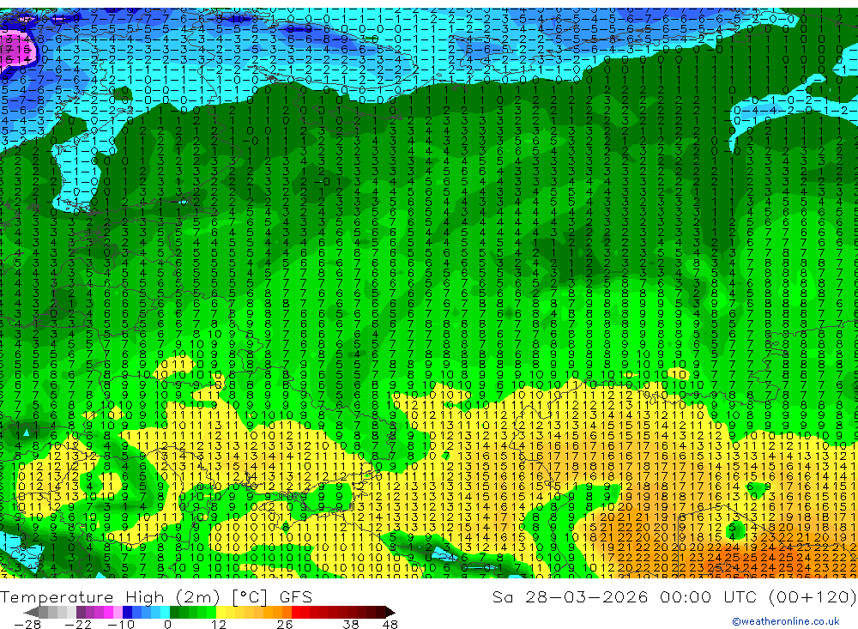Click the weatheronline.co.uk copyright link
Image resolution: width=858 pixels, height=629 pixels.
[785, 621]
